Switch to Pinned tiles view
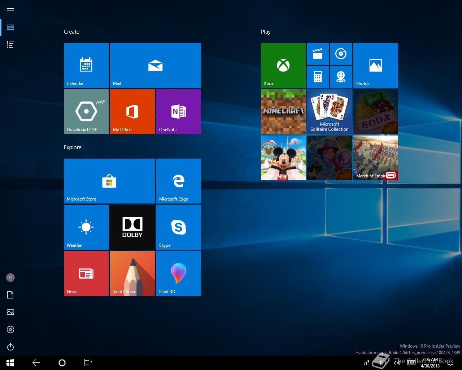462x370 pixels. (x=10, y=27)
